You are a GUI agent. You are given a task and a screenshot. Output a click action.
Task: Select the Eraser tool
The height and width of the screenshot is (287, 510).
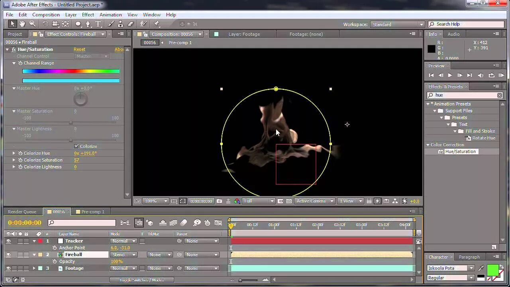click(130, 24)
